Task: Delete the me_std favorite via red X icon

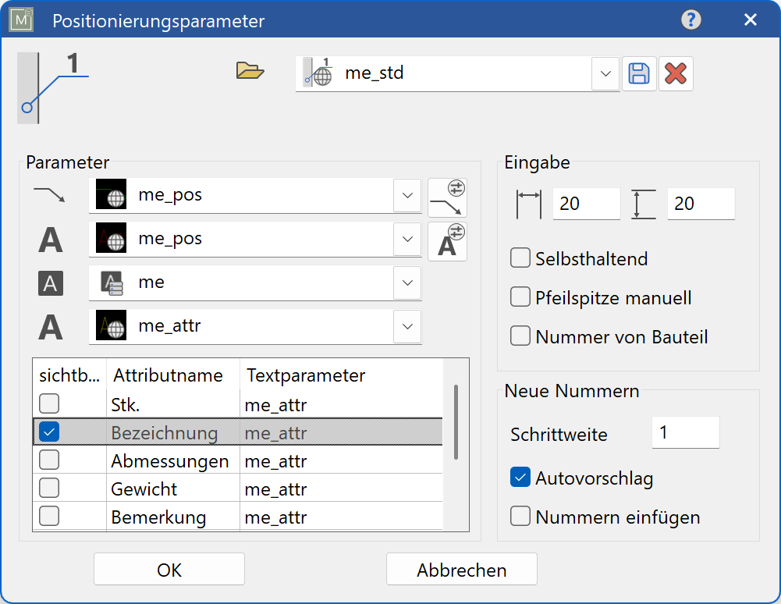Action: (x=676, y=73)
